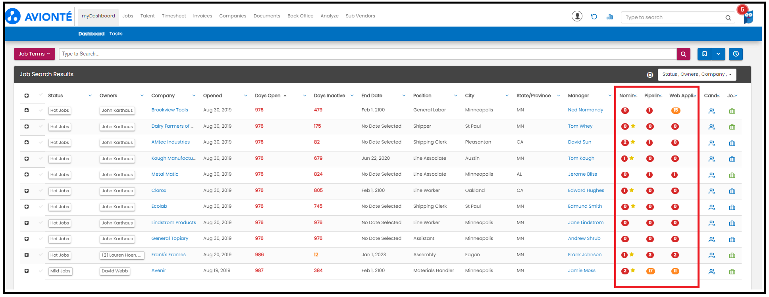Open the Status column filter chevron
The height and width of the screenshot is (297, 769).
click(90, 96)
